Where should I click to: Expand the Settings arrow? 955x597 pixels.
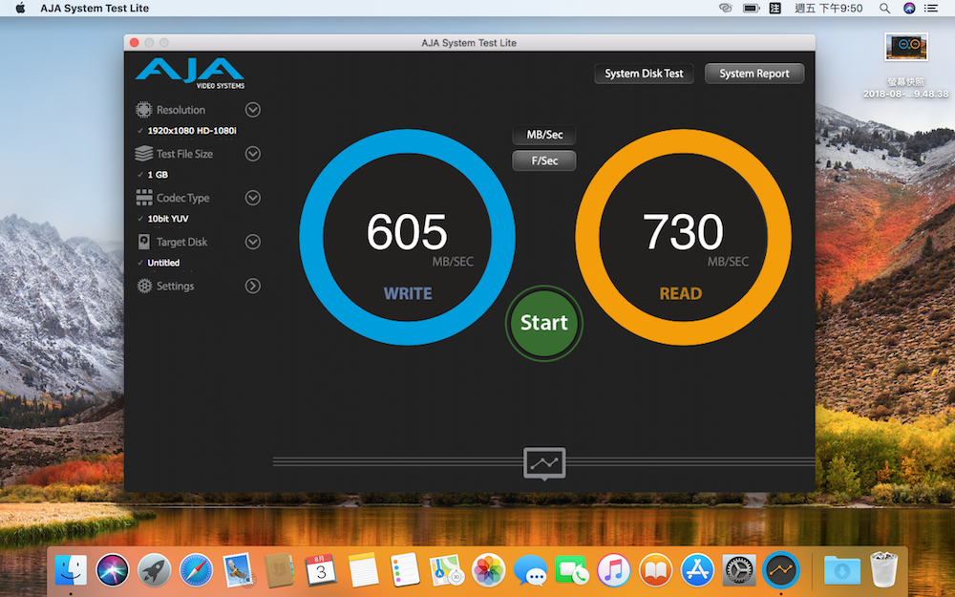253,286
